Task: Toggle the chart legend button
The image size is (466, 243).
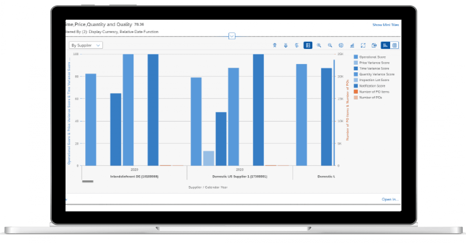Action: point(308,45)
